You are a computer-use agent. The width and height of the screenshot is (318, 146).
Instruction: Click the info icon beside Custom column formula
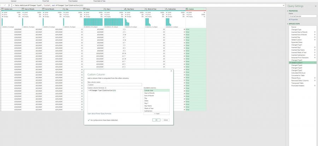105,88
